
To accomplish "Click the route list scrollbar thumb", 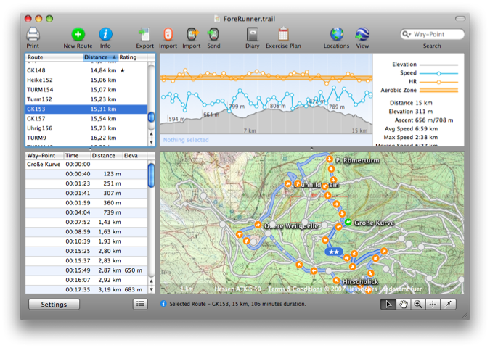I will [x=151, y=117].
